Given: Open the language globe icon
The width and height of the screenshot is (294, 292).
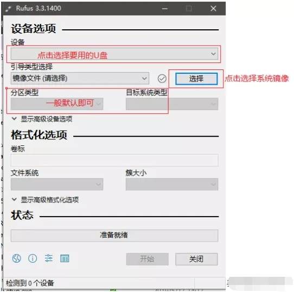Looking at the screenshot, I should (x=16, y=258).
